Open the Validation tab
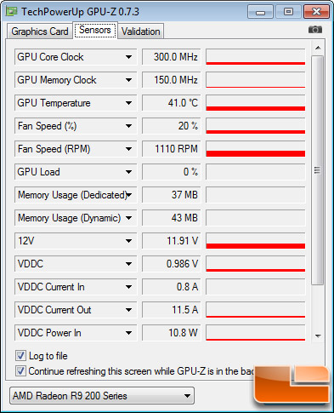Screen dimensions: 334x413 (x=141, y=32)
